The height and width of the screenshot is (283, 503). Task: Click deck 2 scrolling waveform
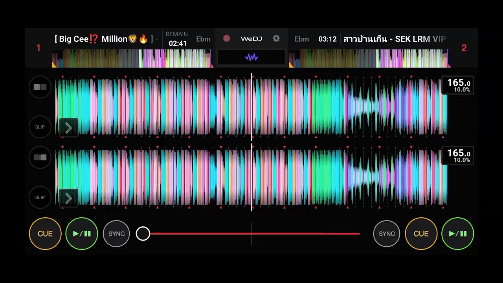(251, 177)
